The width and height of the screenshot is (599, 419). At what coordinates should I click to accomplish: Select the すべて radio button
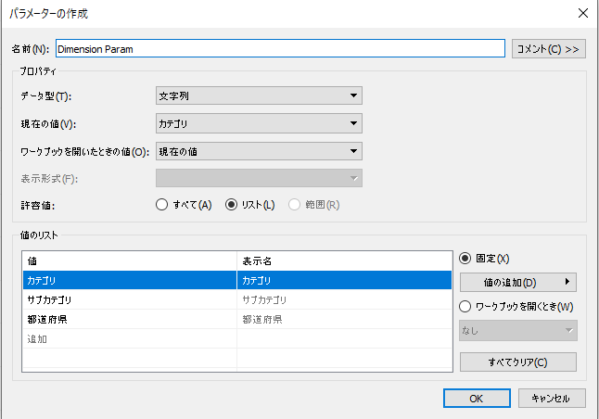162,205
